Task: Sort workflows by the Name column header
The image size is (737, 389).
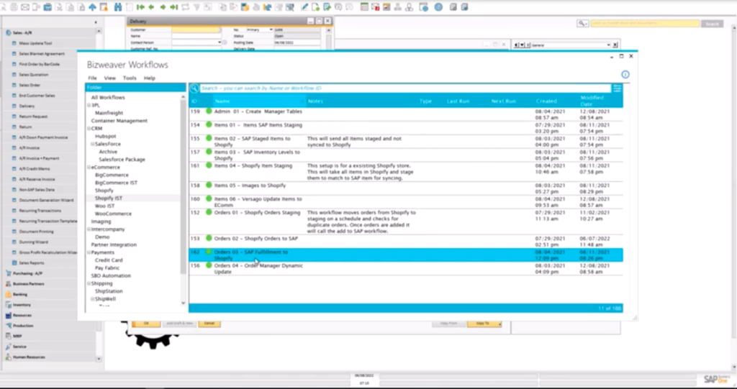Action: [x=259, y=101]
